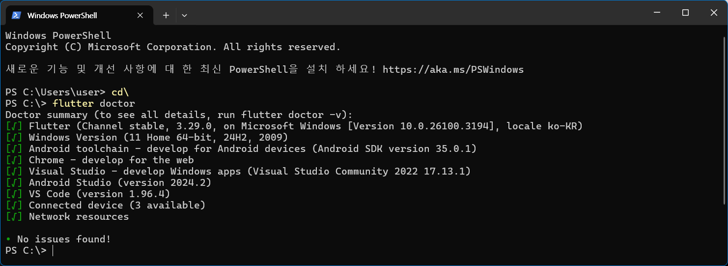Click the check mark beside Android toolchain
This screenshot has width=728, height=266.
point(14,149)
